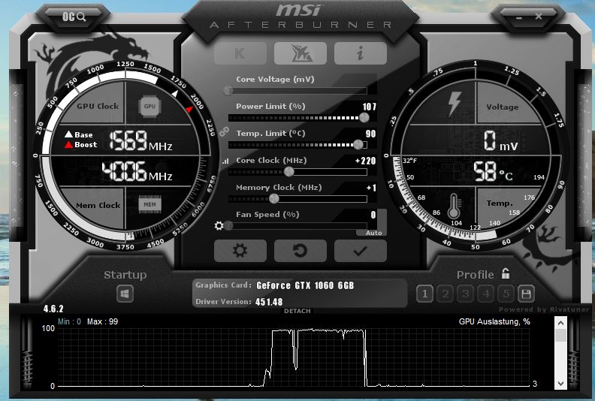This screenshot has height=401, width=595.
Task: Open the OC Scanner search button
Action: click(x=74, y=17)
